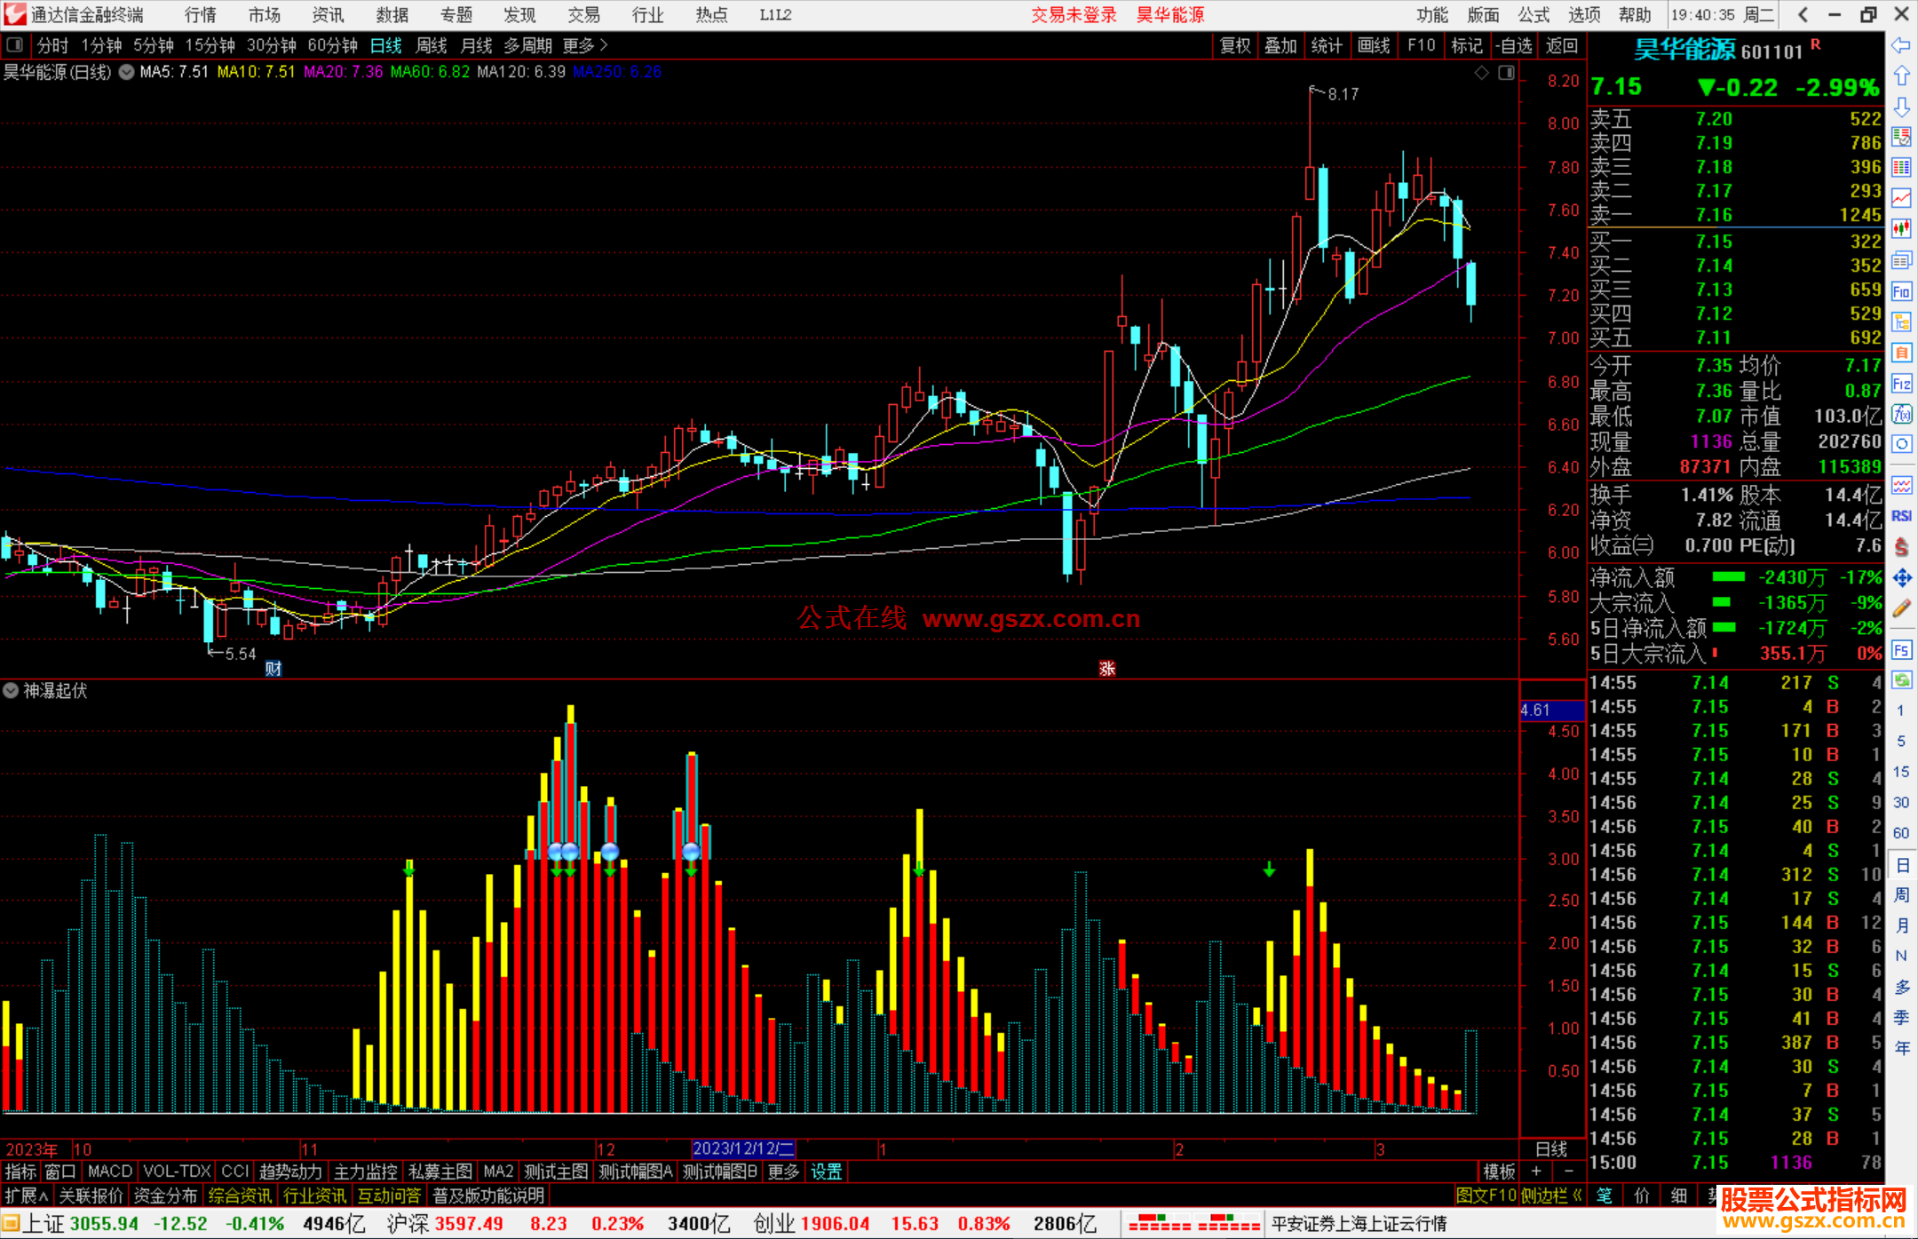
Task: Click the up arrow sidebar icon
Action: click(x=1901, y=76)
